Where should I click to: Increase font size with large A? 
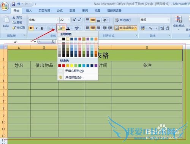pos(74,20)
